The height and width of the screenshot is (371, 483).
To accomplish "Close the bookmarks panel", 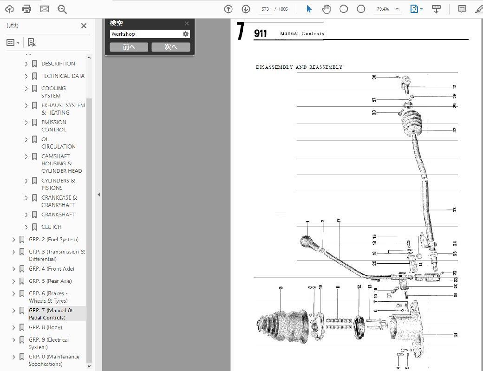I will coord(84,26).
